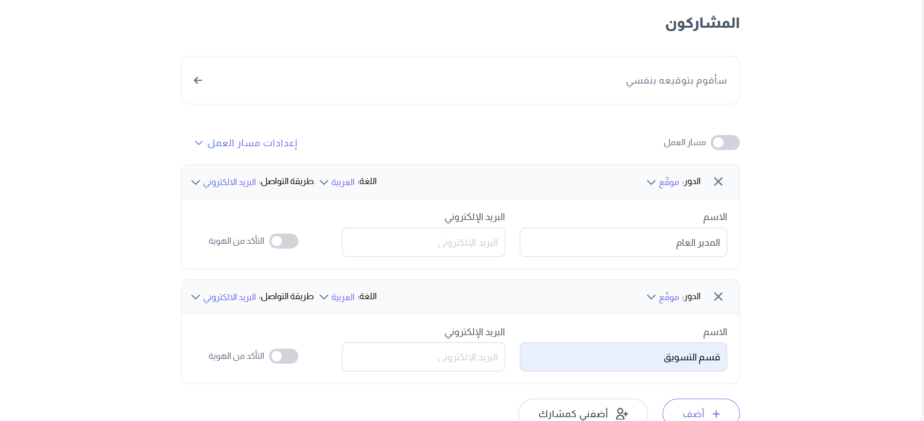This screenshot has height=421, width=924.
Task: Remove the first participant using the X icon
Action: [718, 182]
